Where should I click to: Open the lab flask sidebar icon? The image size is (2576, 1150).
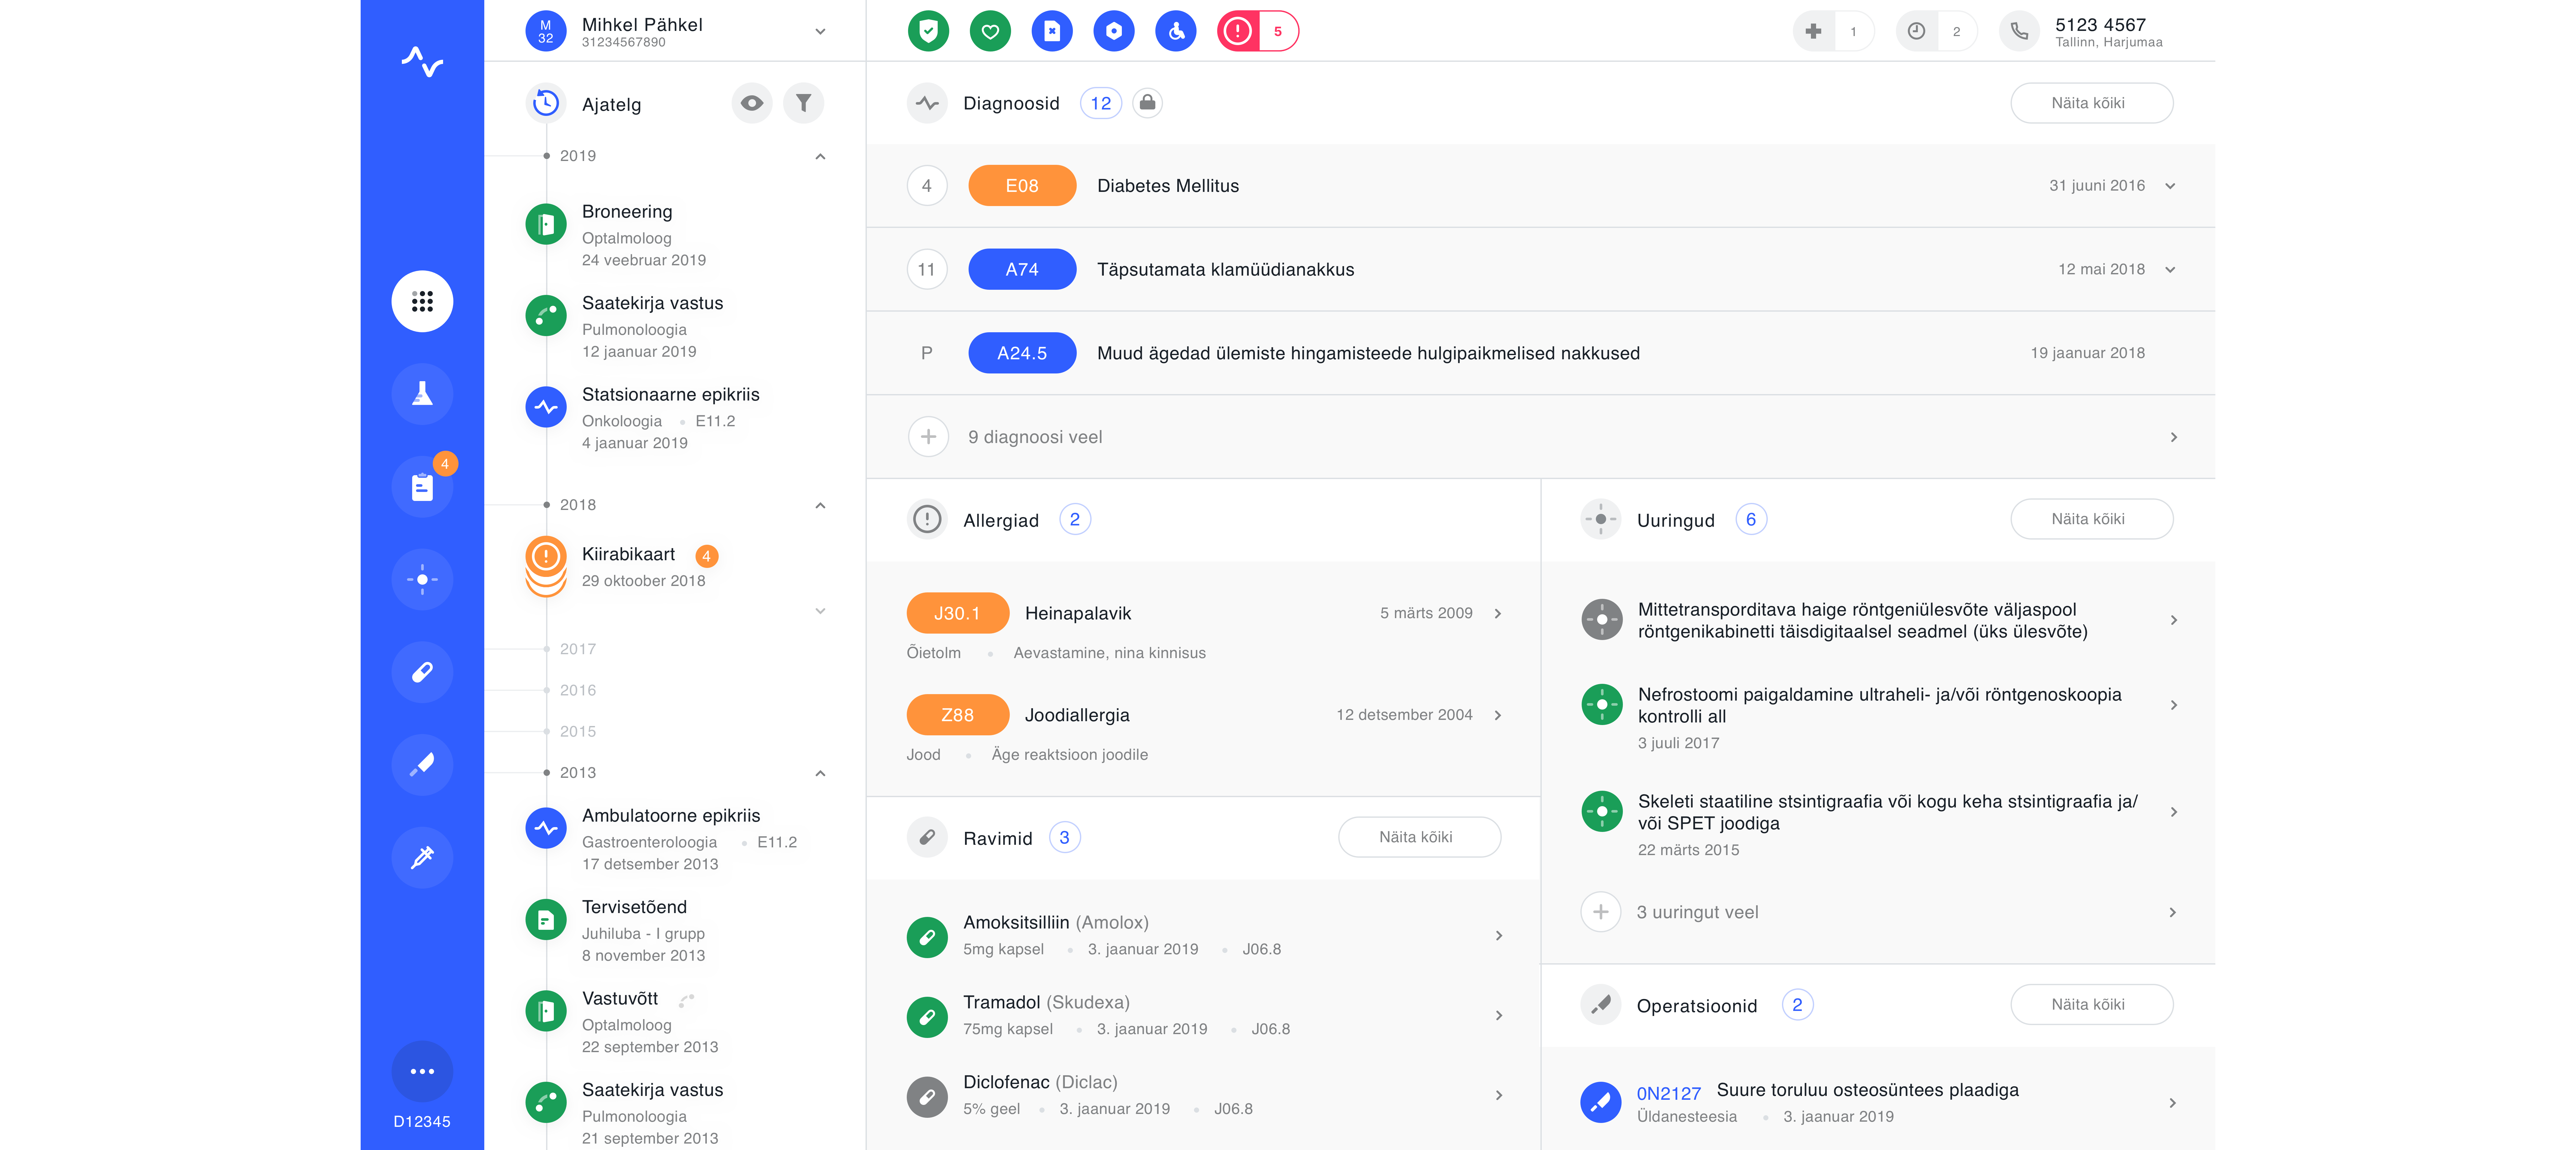pyautogui.click(x=422, y=394)
